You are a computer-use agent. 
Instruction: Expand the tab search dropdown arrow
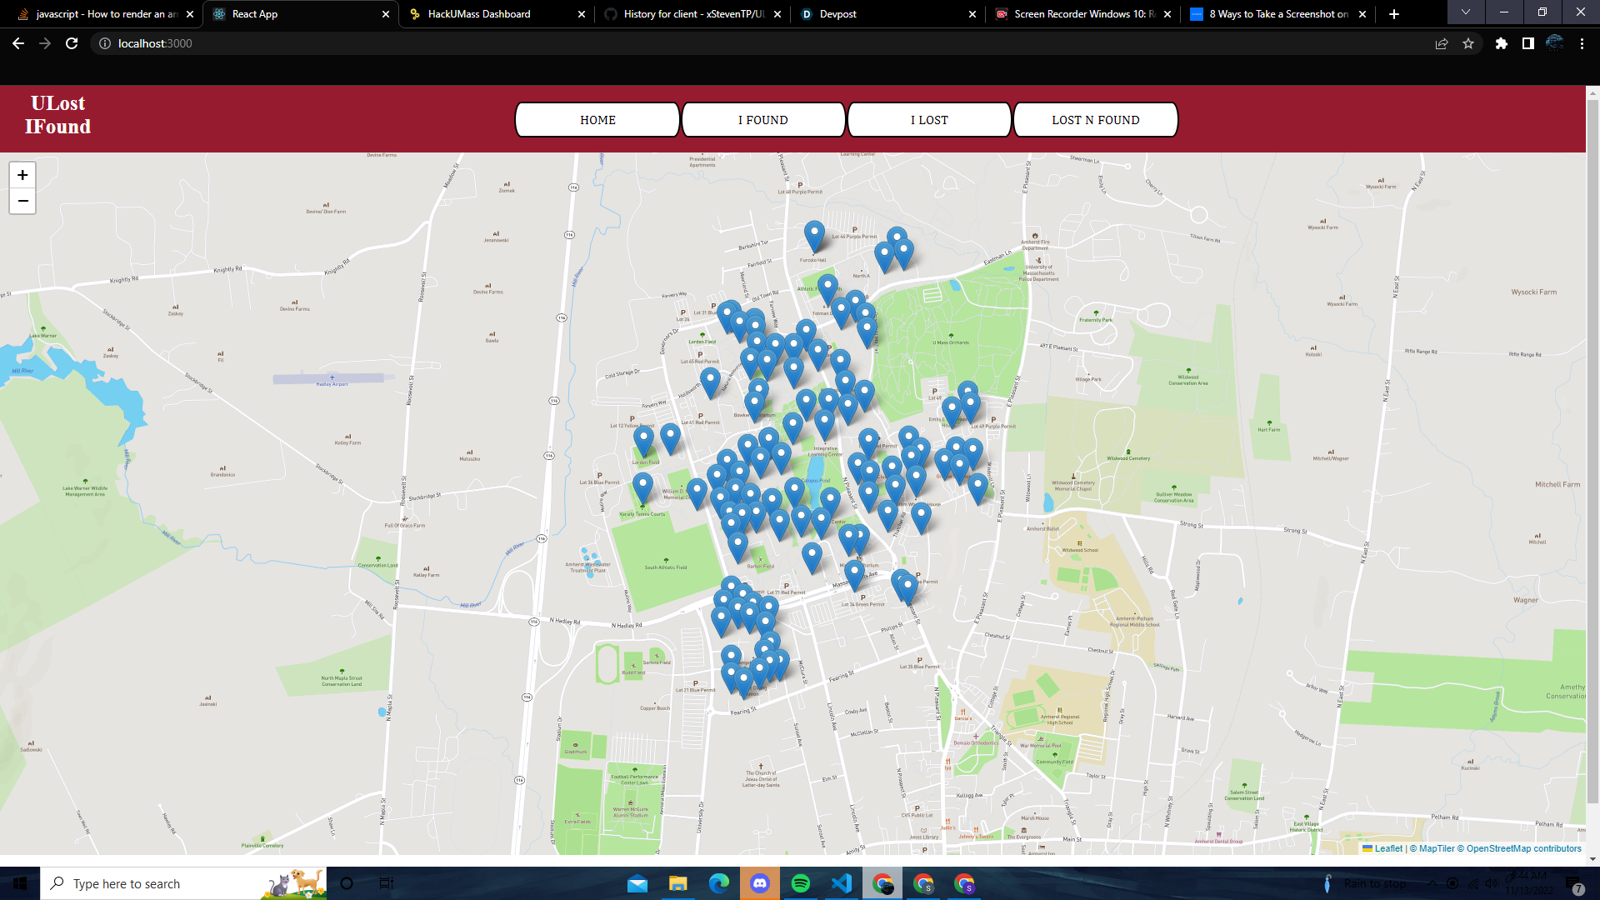tap(1465, 12)
